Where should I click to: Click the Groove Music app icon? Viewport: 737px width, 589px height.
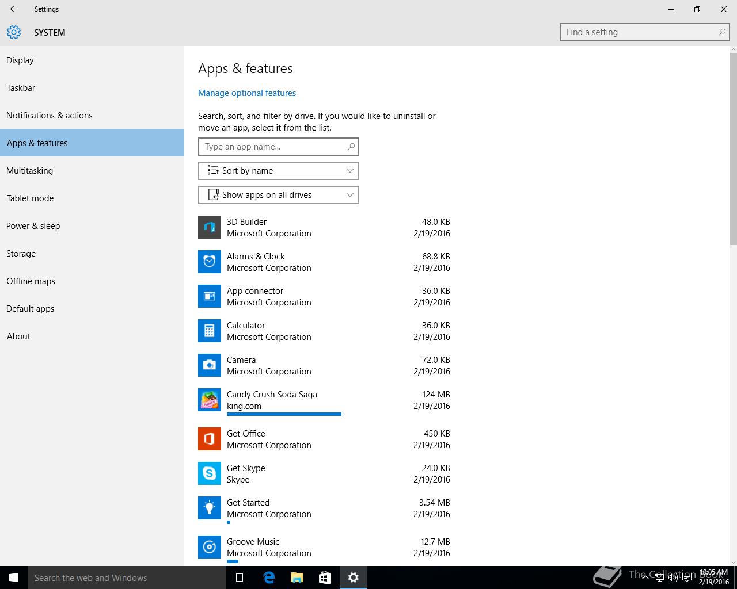210,547
